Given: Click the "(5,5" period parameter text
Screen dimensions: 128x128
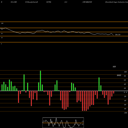Looking at the screenshot, I should (x=66, y=2).
